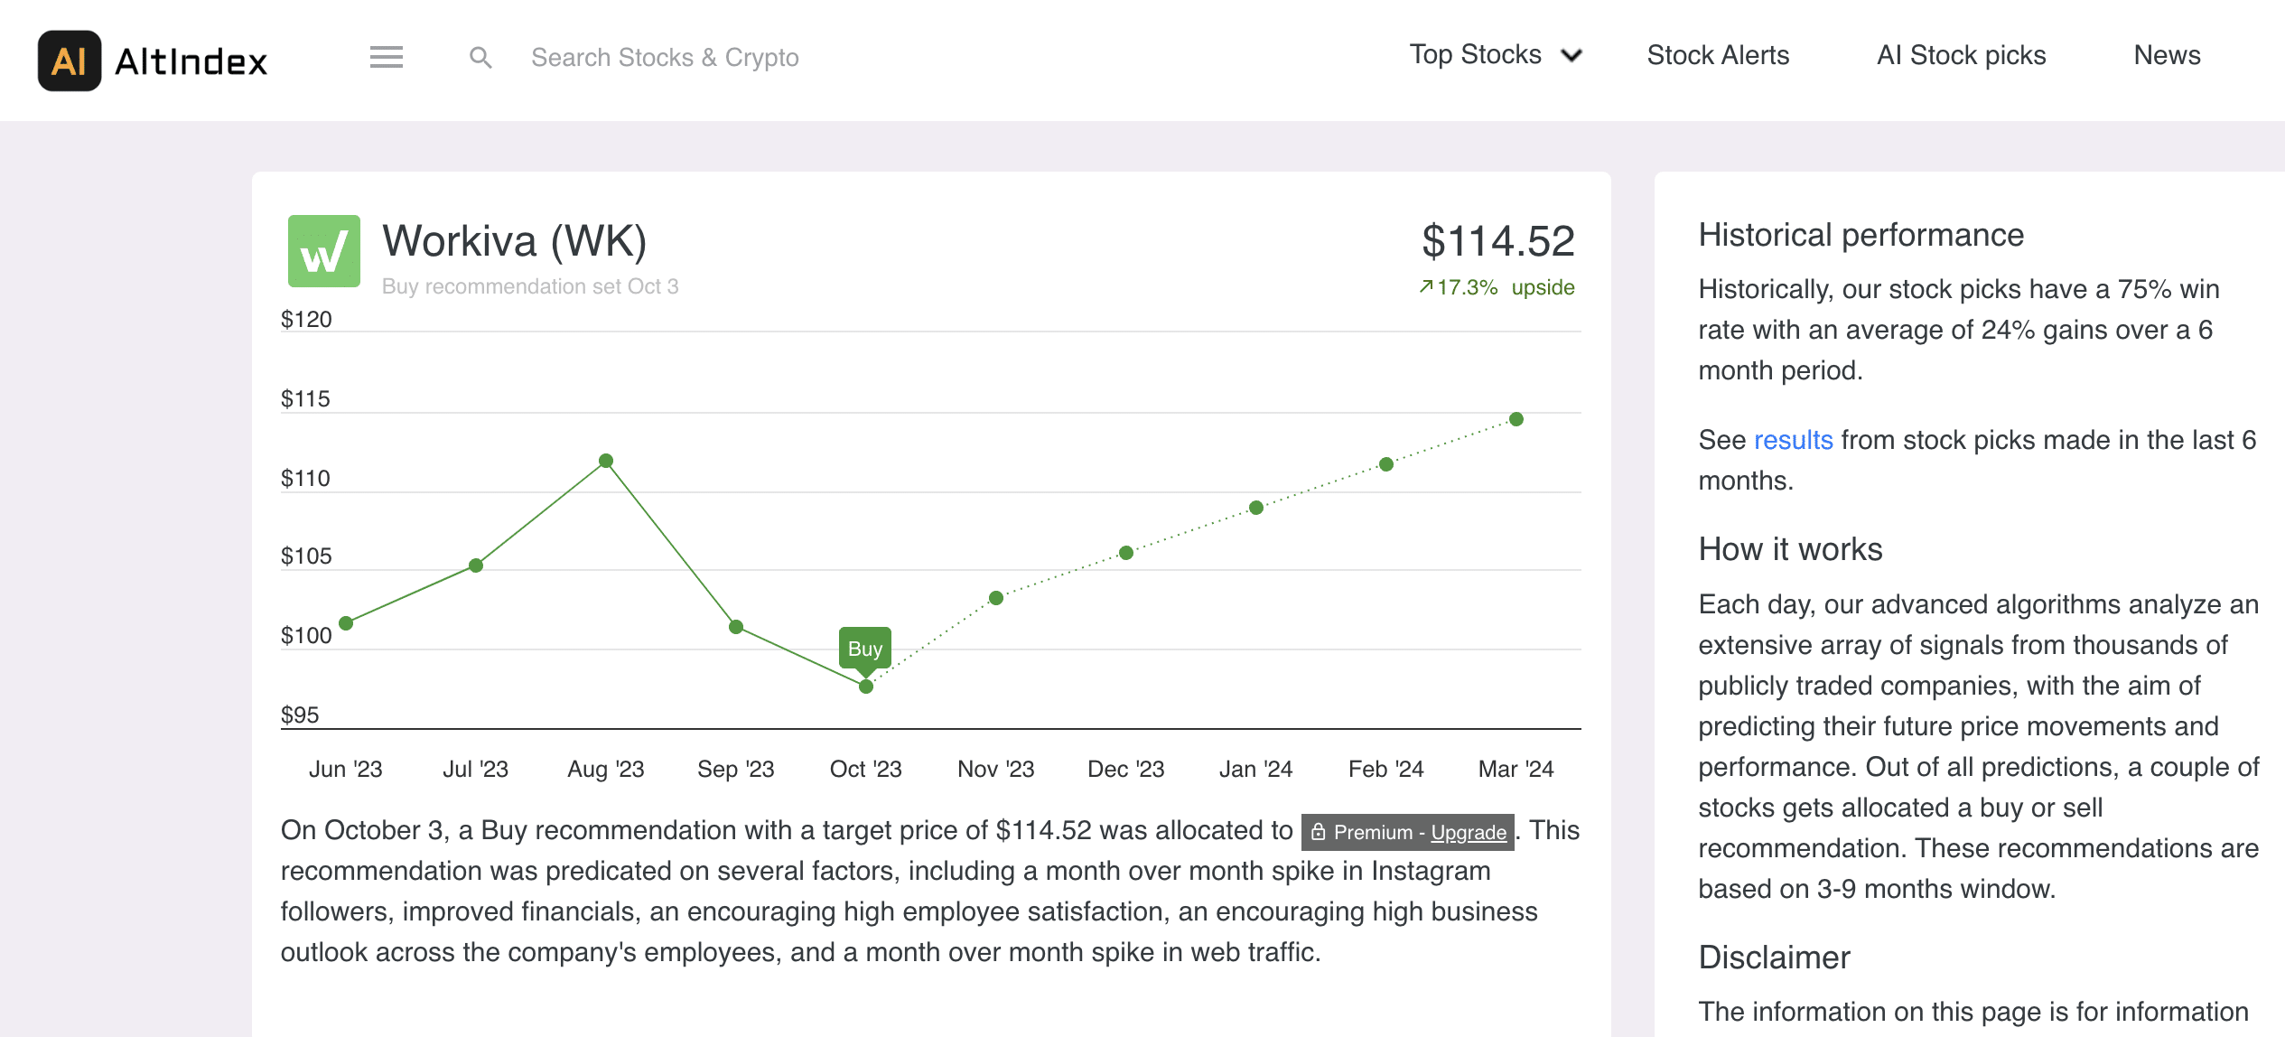Select the Aug '23 peak data point
Screen dimensions: 2285x1037
[606, 461]
